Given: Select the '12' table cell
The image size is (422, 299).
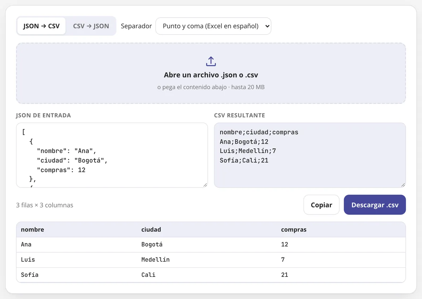Looking at the screenshot, I should click(x=341, y=244).
